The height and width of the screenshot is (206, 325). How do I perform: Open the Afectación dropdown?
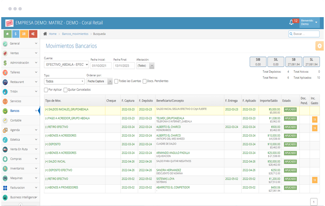click(x=145, y=66)
